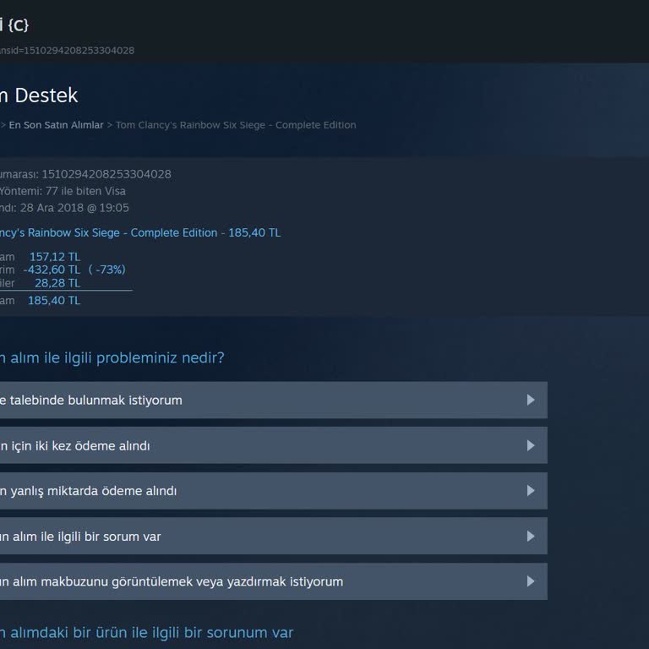649x649 pixels.
Task: Click the 'bir ürün ile ilgili bir sorunum var' heading
Action: [x=146, y=632]
